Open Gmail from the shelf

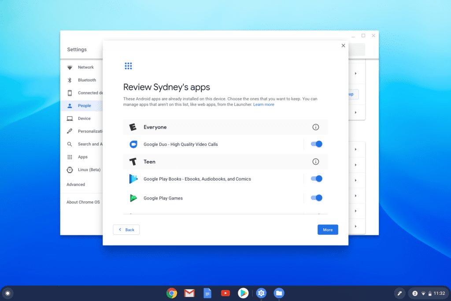pos(189,293)
